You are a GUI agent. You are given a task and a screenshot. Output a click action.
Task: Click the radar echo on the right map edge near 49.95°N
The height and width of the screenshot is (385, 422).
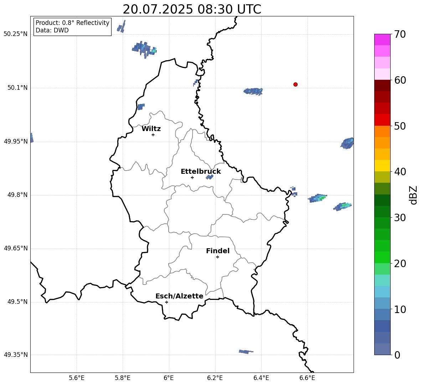[x=348, y=143]
